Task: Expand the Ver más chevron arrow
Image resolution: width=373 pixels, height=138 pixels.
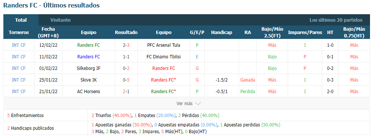Action: coord(198,104)
